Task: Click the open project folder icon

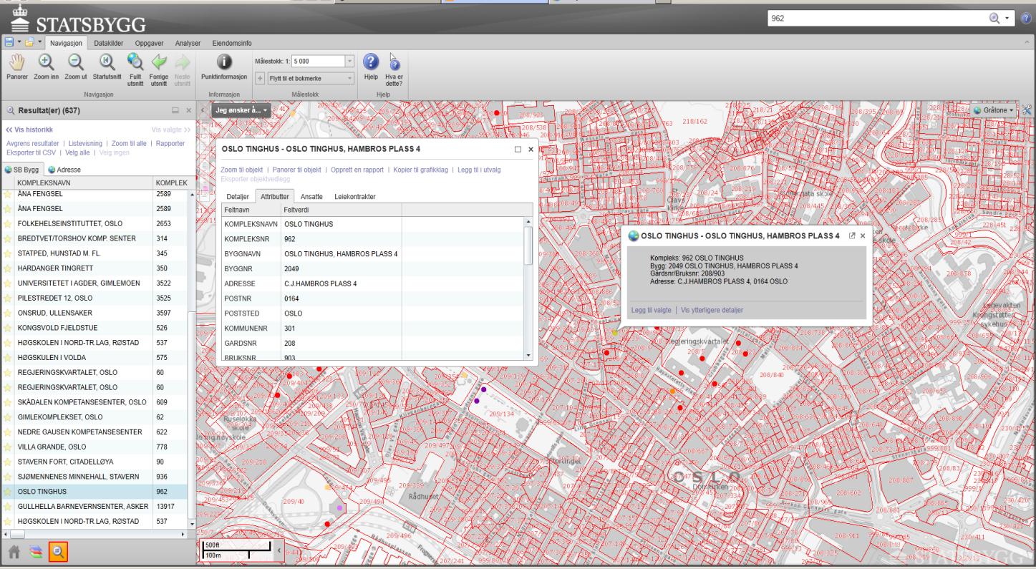Action: [x=29, y=43]
